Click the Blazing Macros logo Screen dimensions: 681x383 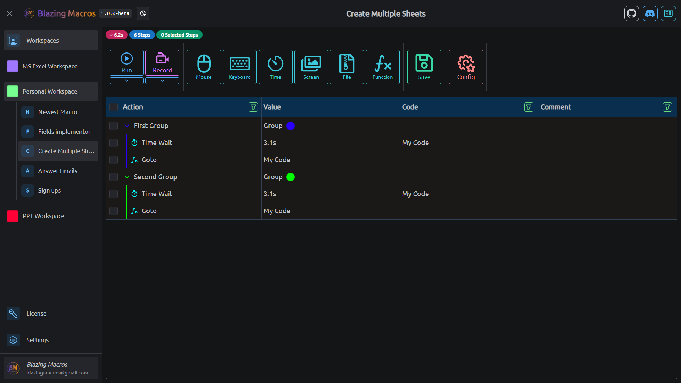point(29,13)
